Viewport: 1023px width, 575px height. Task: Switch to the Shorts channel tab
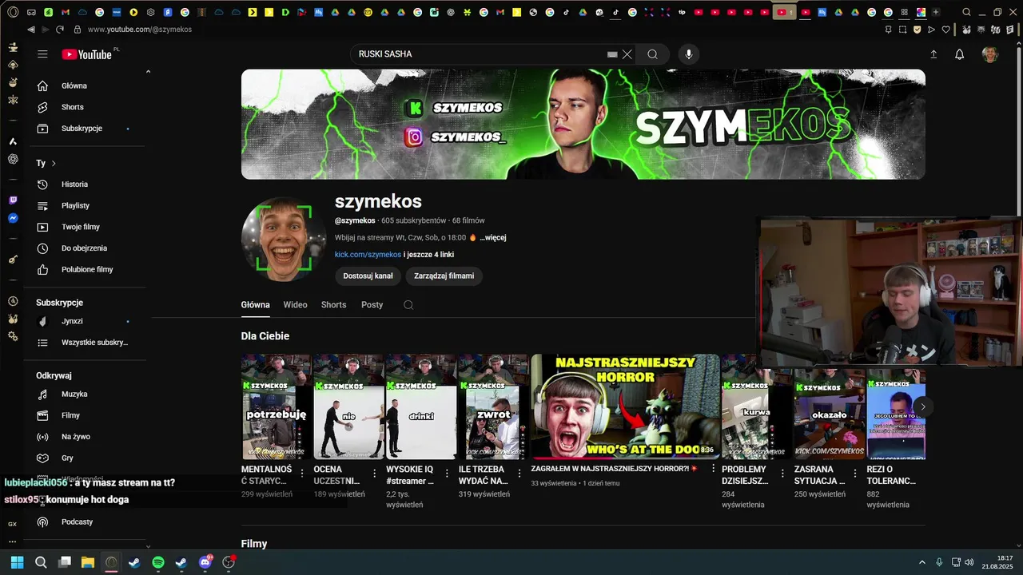pos(333,304)
